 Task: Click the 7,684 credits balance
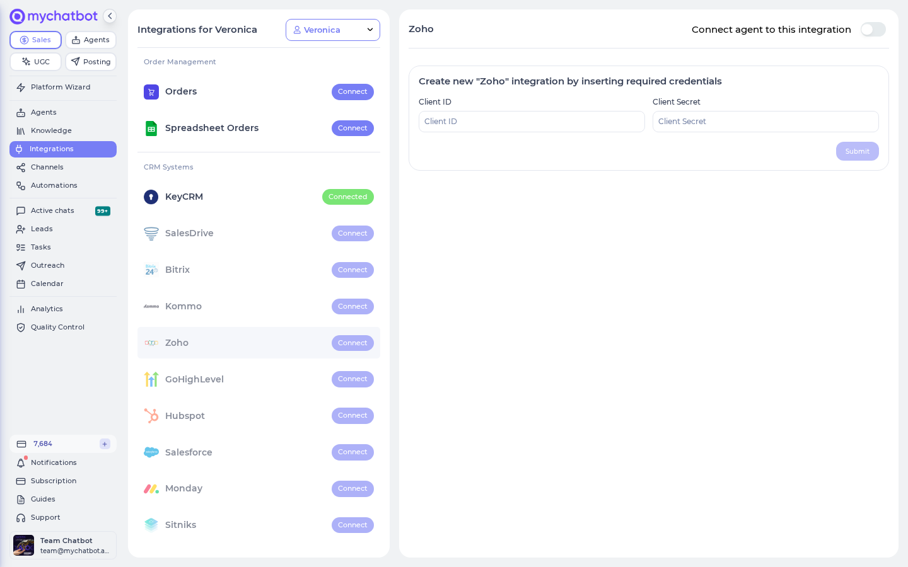[43, 444]
